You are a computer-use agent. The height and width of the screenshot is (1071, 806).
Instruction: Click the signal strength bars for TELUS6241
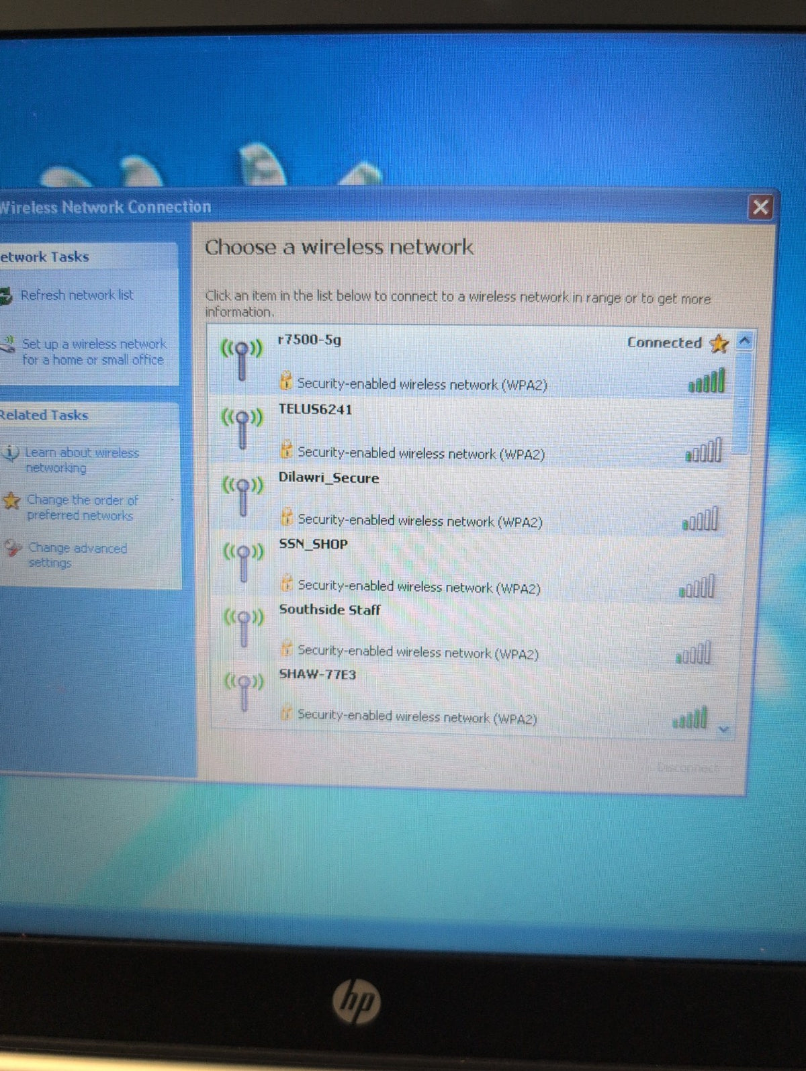(x=703, y=451)
